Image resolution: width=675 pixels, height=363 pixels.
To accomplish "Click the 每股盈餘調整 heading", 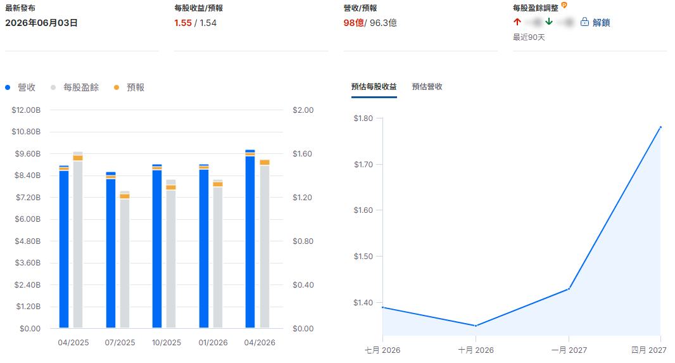I will (x=536, y=8).
